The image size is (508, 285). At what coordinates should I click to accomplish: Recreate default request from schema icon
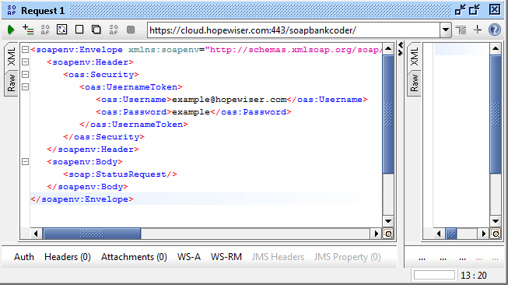pos(62,30)
